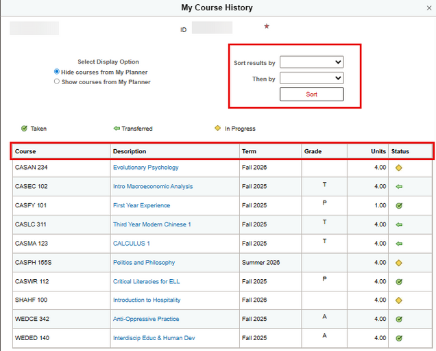The height and width of the screenshot is (351, 436).
Task: Click the WEDCE 342 course cell
Action: point(61,319)
